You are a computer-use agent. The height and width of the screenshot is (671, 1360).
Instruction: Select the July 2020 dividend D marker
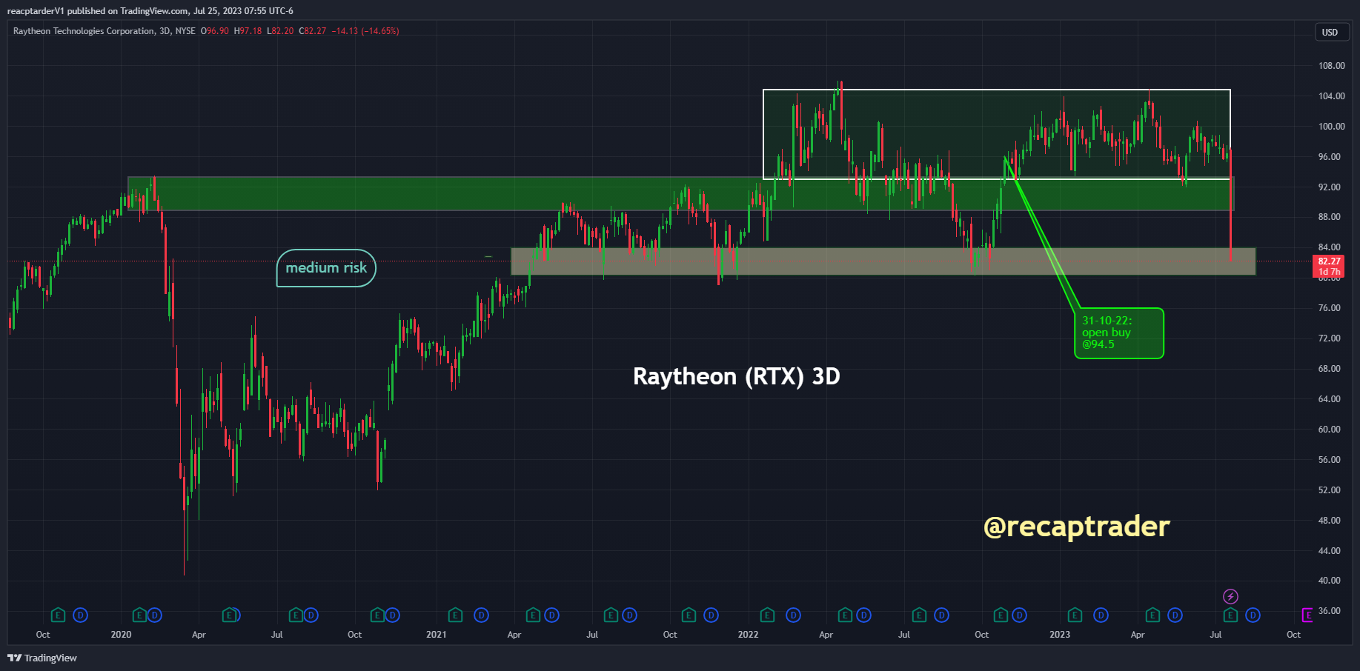(x=311, y=615)
